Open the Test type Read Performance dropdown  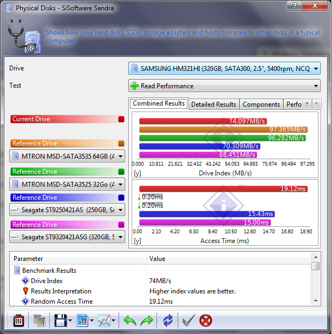click(224, 86)
